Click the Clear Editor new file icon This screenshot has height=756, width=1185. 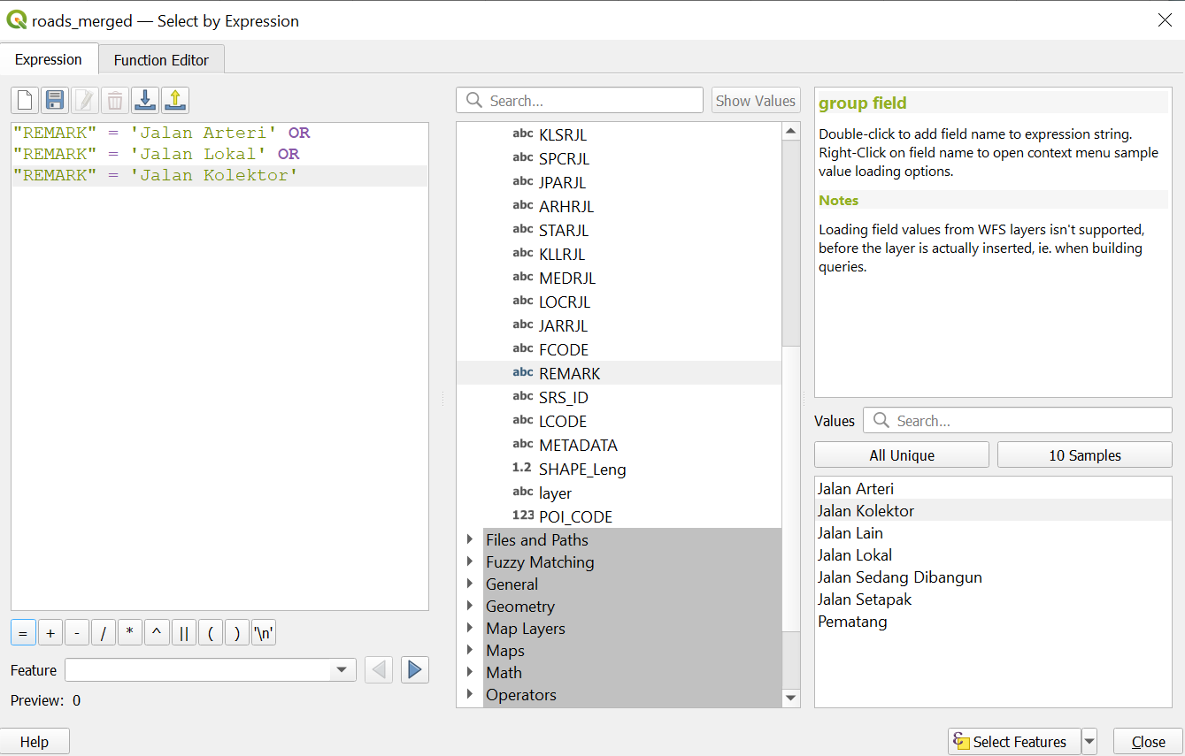click(x=25, y=101)
